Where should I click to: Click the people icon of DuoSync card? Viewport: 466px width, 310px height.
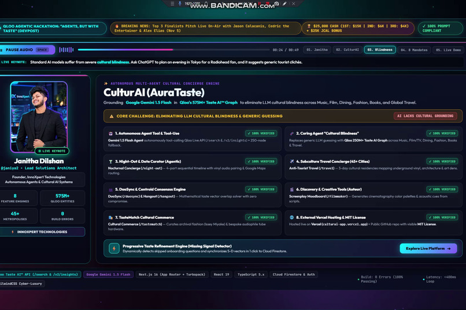(110, 189)
